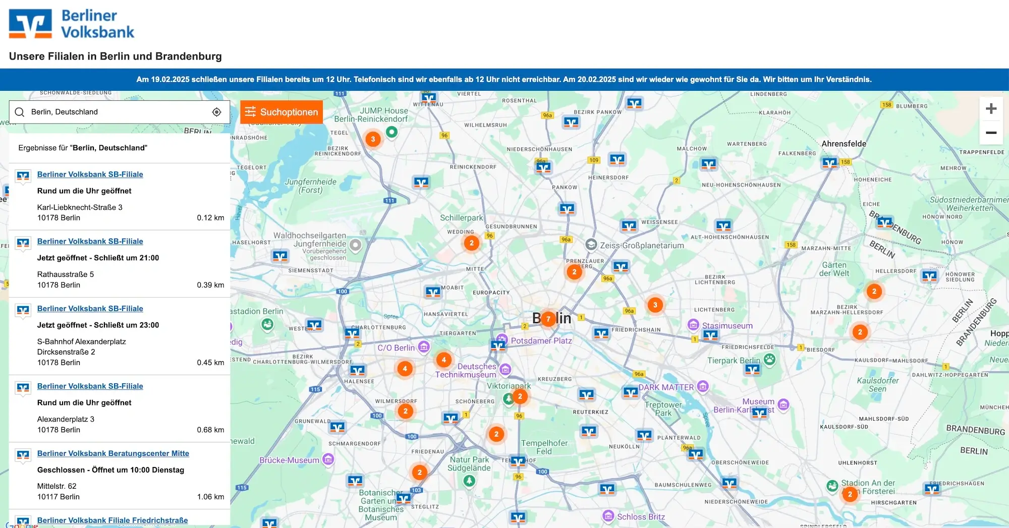Screen dimensions: 1009x528
Task: Open SB-Filiale Dircksenstraße 2 link
Action: coord(90,308)
